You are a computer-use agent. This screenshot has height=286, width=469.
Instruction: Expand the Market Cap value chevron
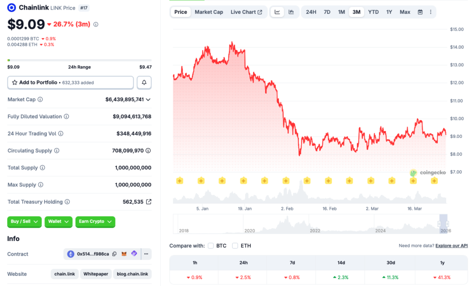click(x=148, y=99)
